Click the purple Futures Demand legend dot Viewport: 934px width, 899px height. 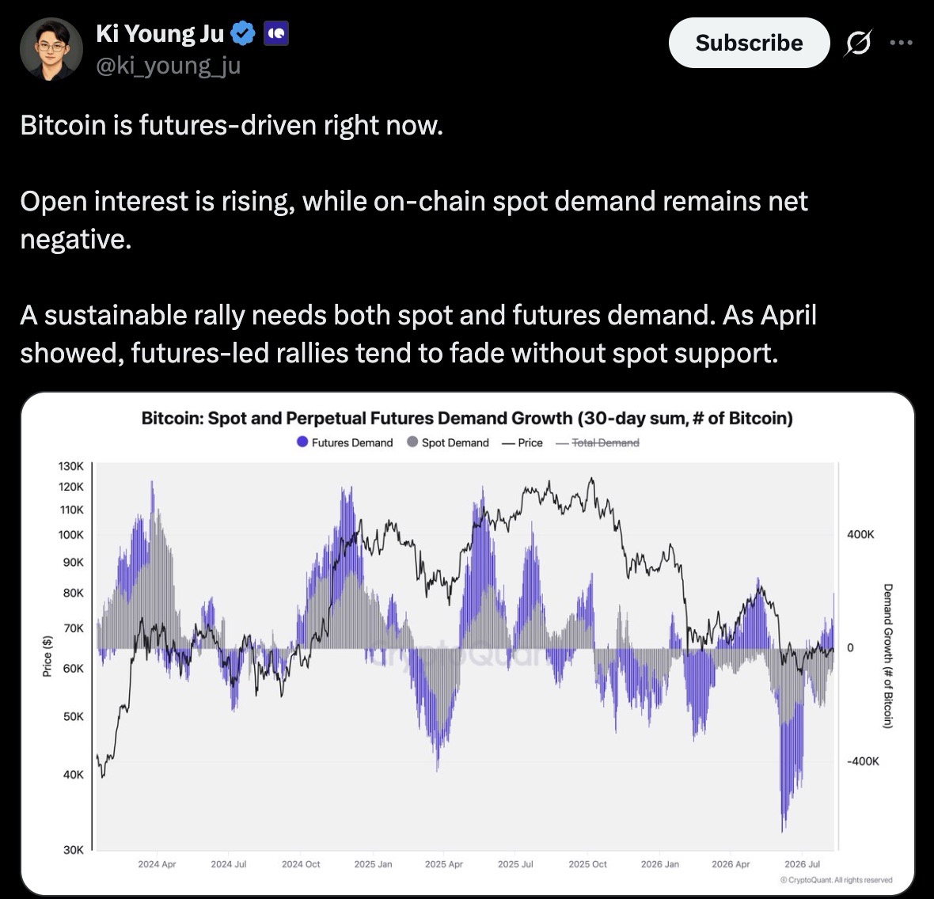(302, 442)
